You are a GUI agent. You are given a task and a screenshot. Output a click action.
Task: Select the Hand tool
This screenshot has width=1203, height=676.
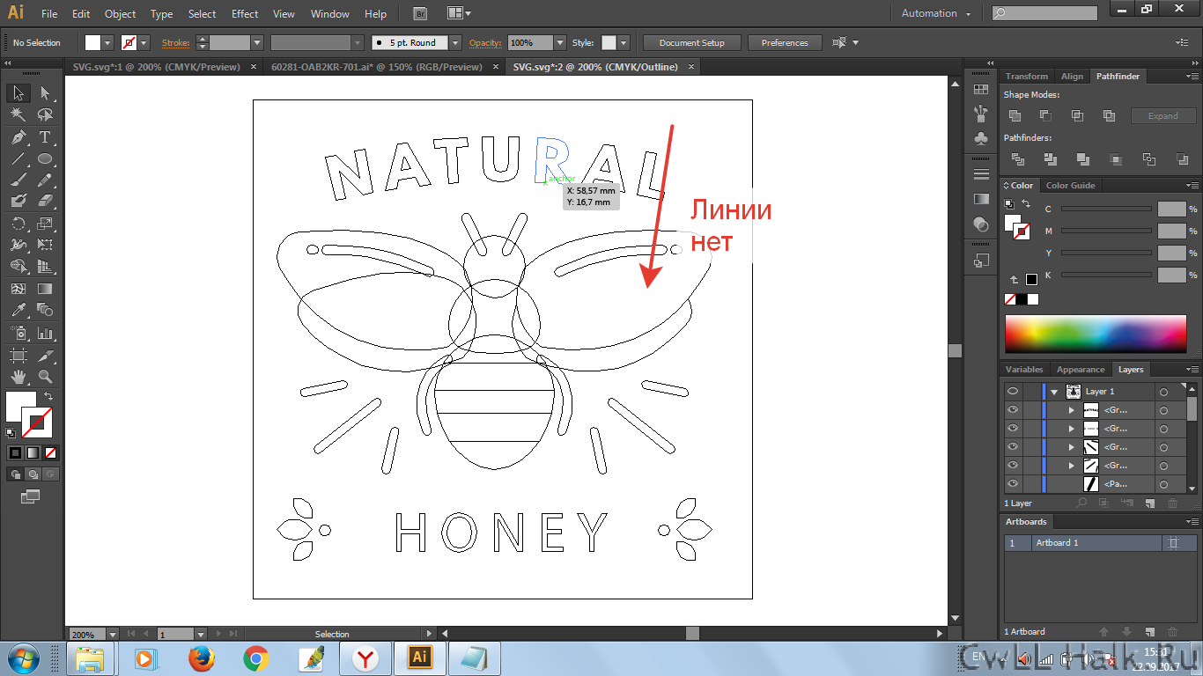(x=18, y=377)
